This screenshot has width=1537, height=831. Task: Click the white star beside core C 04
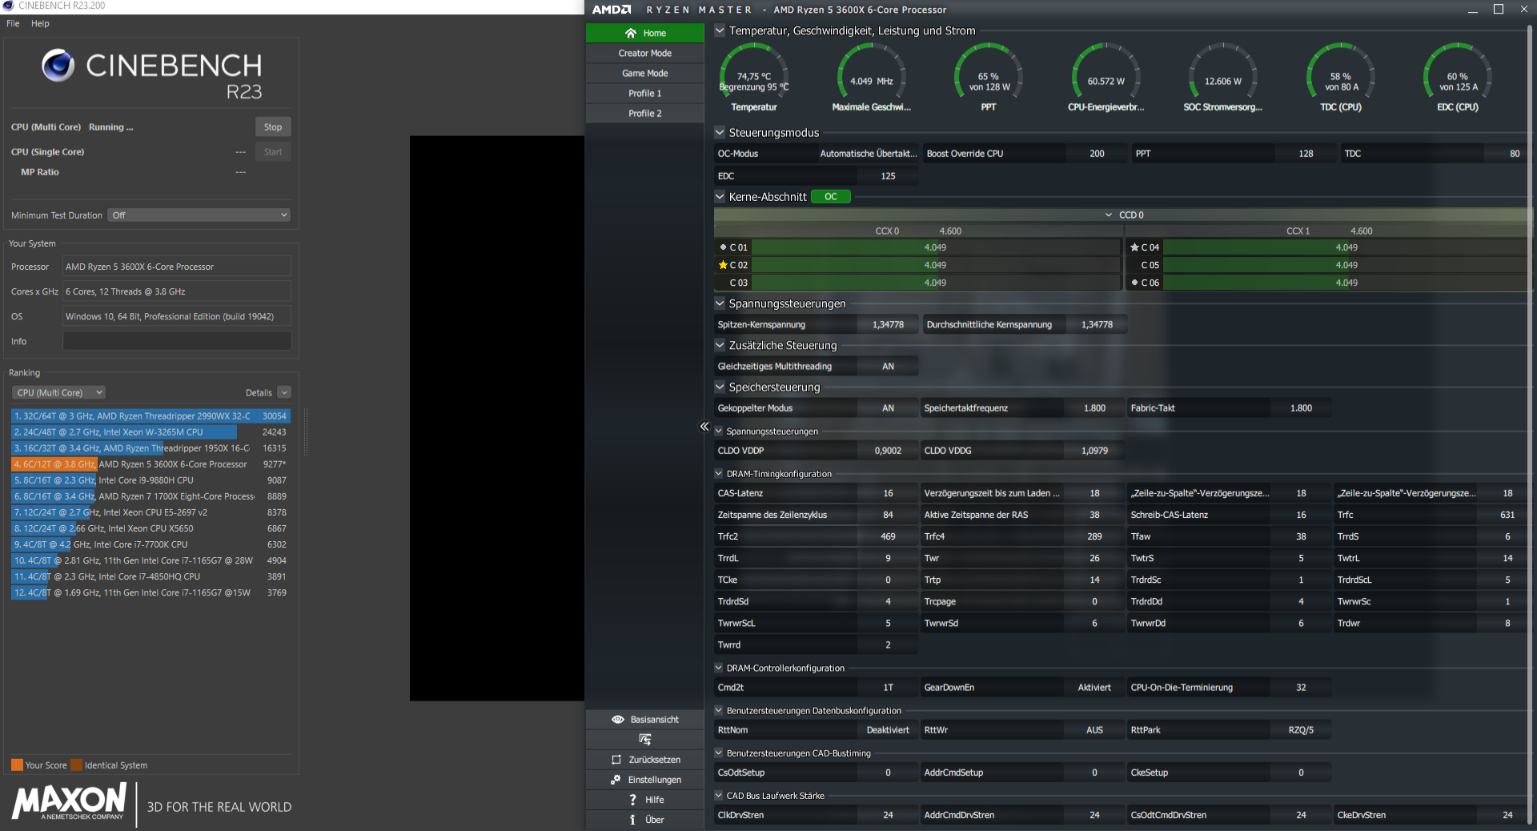point(1134,247)
